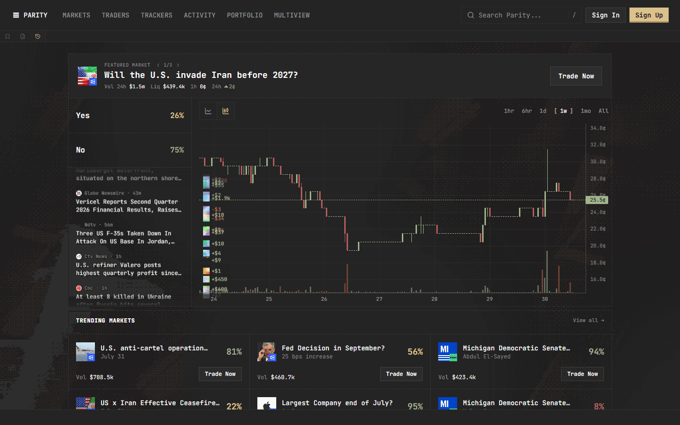Select the 1hr chart timeframe

click(509, 111)
